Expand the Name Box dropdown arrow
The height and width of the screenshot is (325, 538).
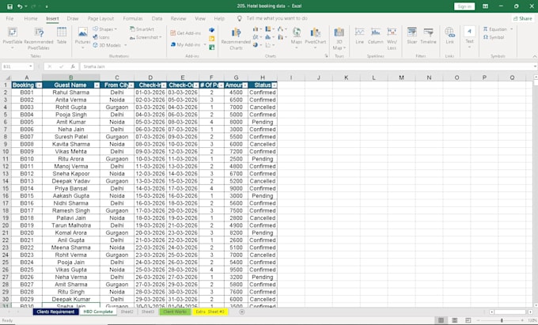(x=31, y=66)
